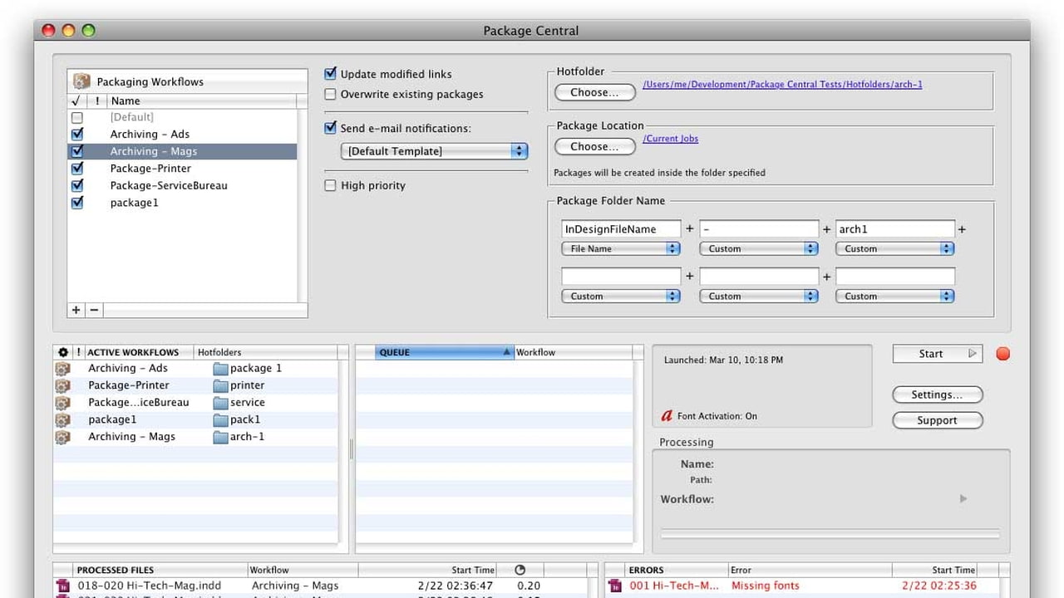Click the Support button
This screenshot has width=1064, height=598.
click(x=938, y=420)
